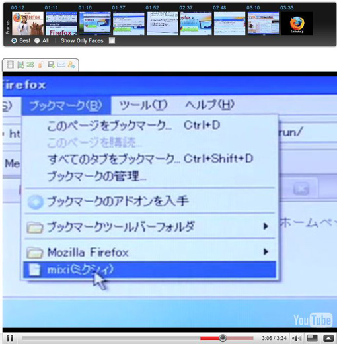Click the video seek bar handle
The image size is (337, 344).
click(223, 338)
